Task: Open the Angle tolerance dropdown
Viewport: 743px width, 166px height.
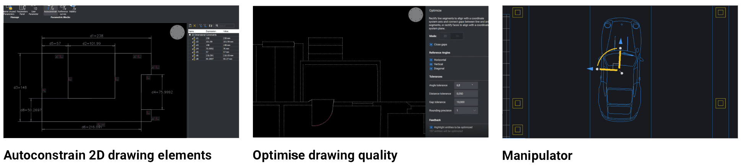Action: point(466,85)
